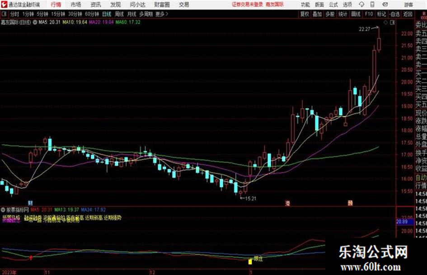Click the side-panel toggle icon beside the diamond

click(392, 23)
